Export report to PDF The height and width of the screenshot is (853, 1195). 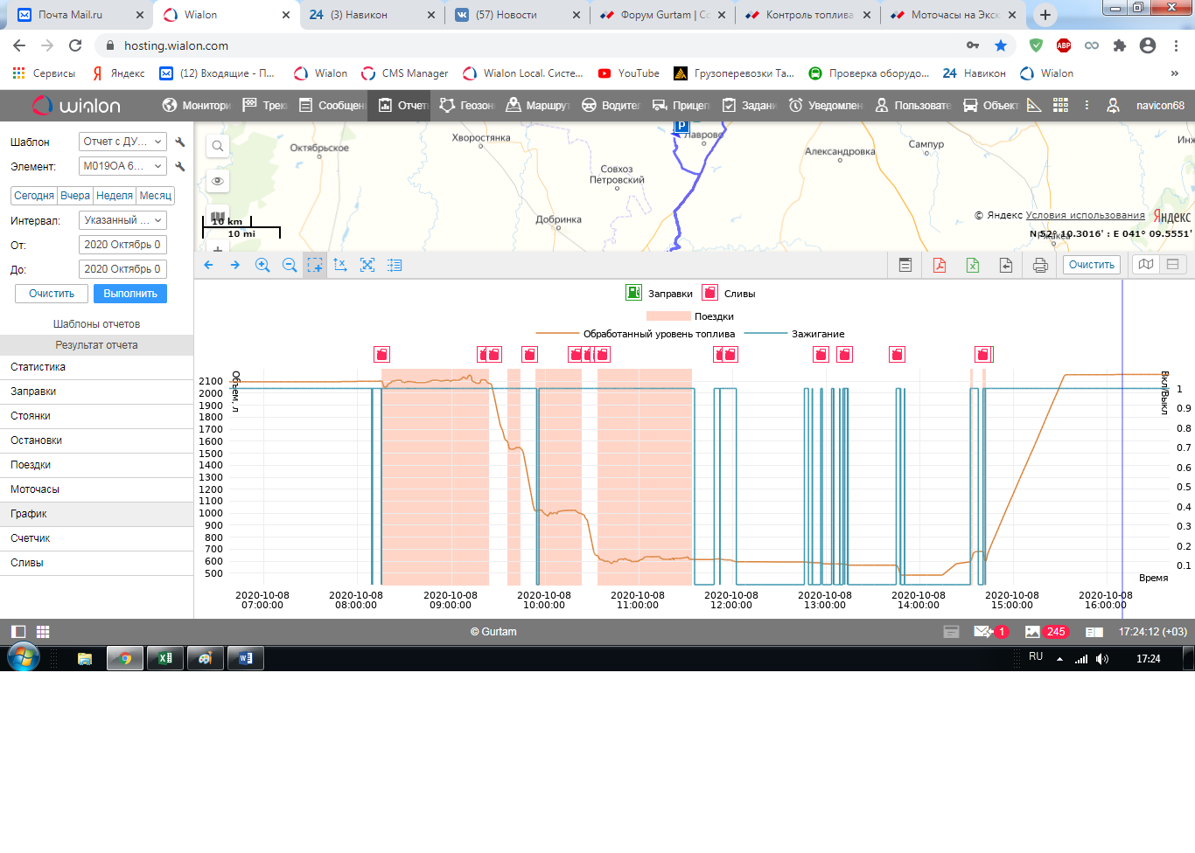[x=940, y=265]
